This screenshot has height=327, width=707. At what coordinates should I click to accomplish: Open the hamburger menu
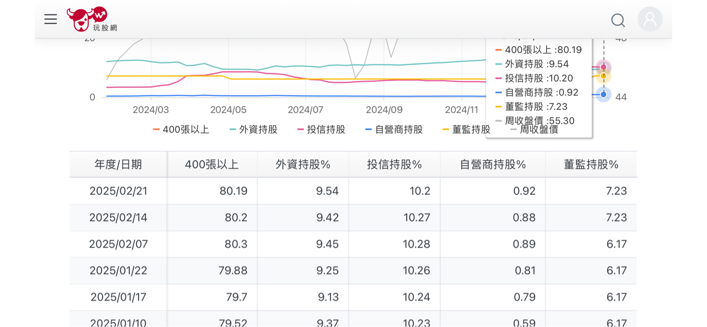tap(51, 19)
